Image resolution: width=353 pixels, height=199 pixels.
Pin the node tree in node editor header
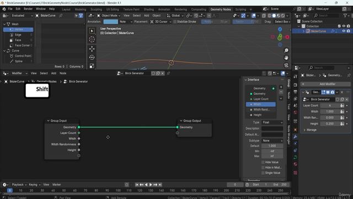click(168, 74)
